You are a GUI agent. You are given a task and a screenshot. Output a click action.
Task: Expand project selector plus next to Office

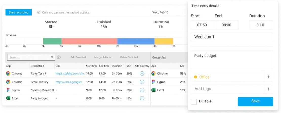tap(268, 77)
